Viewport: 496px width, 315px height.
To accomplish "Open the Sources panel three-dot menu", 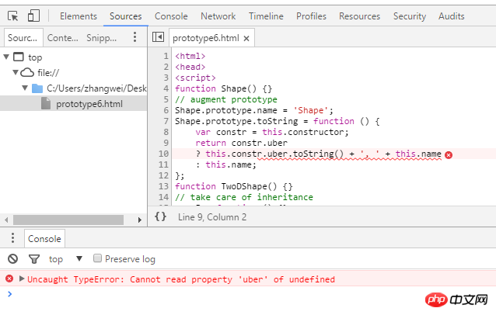I will 135,37.
